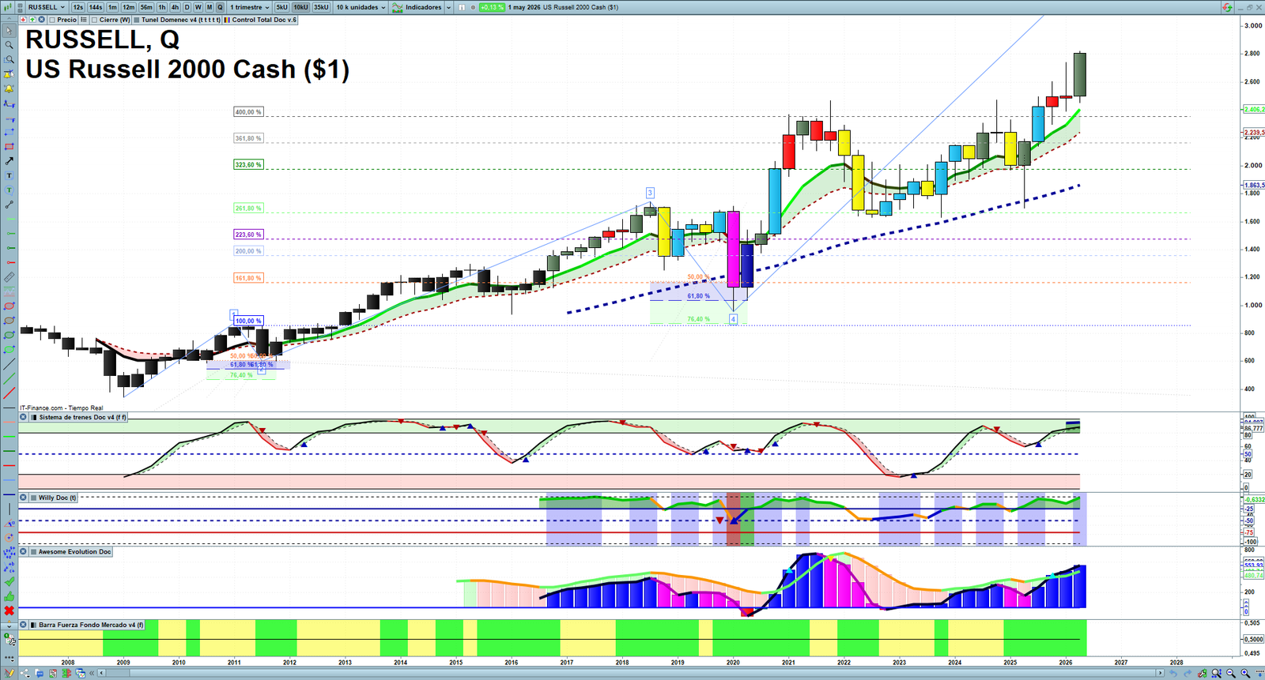Screen dimensions: 1265x680
Task: Select the 400,00 % Fibonacci level label
Action: [x=247, y=112]
